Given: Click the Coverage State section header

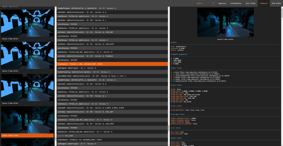Looking at the screenshot, I should [x=178, y=114].
